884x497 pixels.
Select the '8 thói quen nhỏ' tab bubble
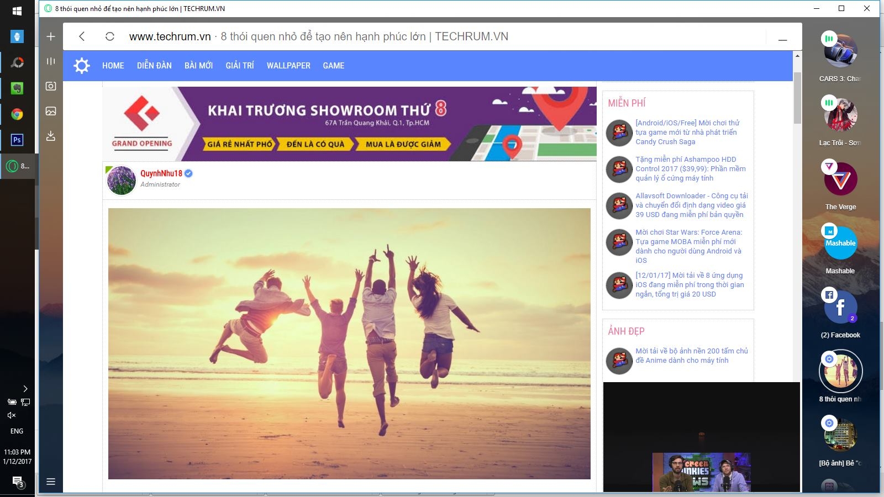[840, 371]
